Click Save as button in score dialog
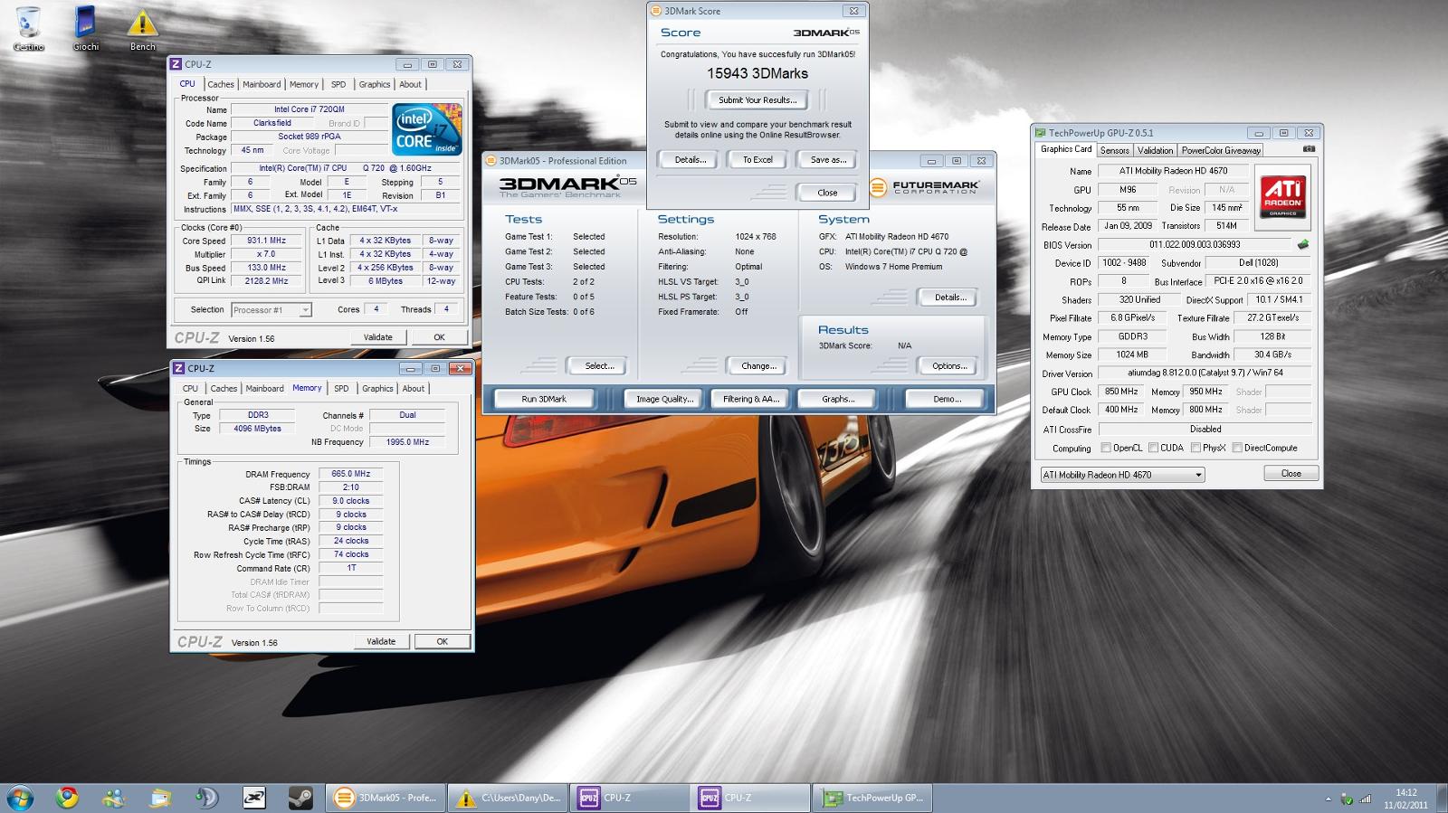The image size is (1448, 813). pyautogui.click(x=828, y=159)
